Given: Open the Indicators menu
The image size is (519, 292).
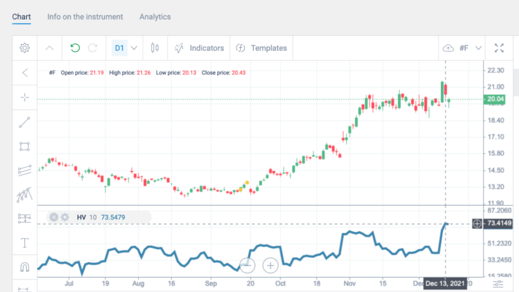Looking at the screenshot, I should [x=199, y=48].
